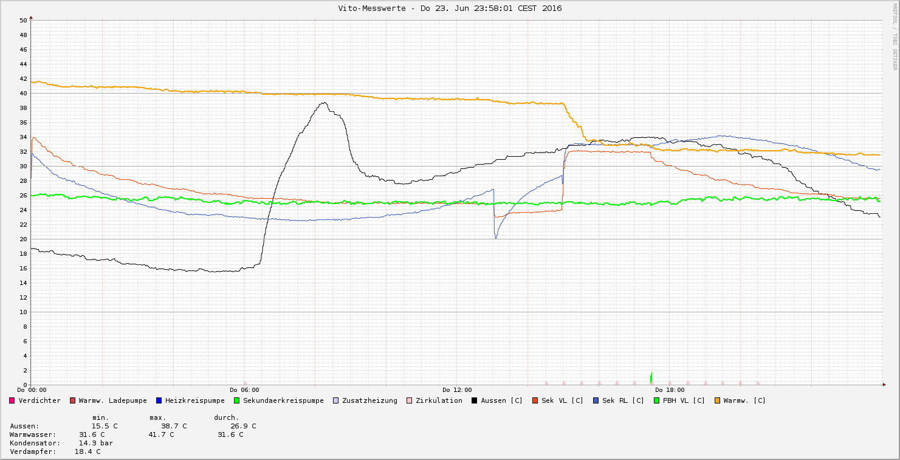Select the 'FBH VL [C]' legend label
900x460 pixels.
coord(684,400)
